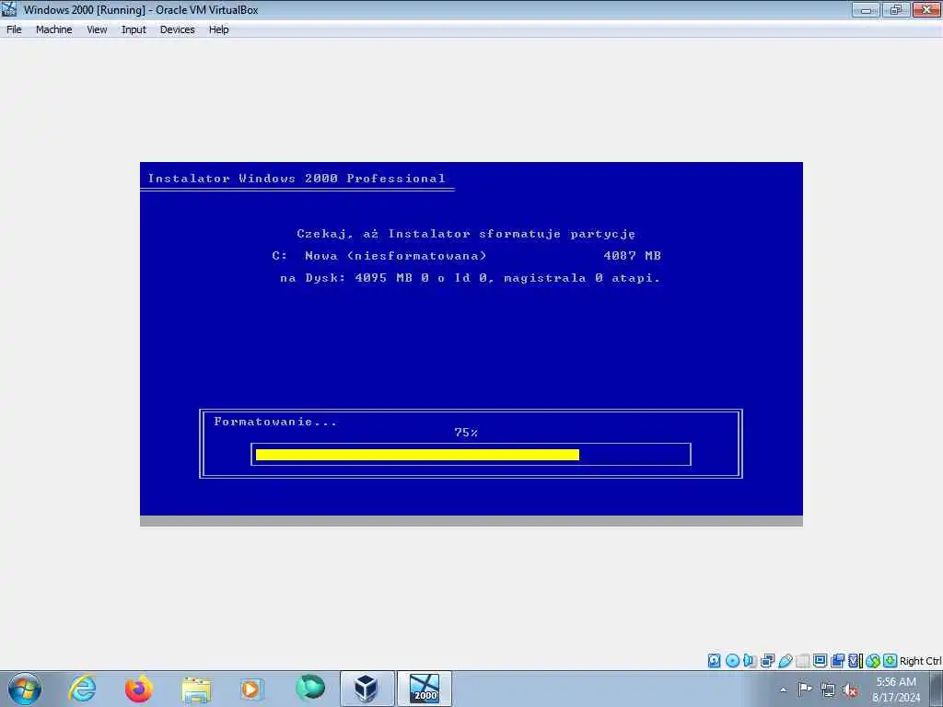943x707 pixels.
Task: Launch Internet Explorer from the taskbar
Action: click(82, 689)
